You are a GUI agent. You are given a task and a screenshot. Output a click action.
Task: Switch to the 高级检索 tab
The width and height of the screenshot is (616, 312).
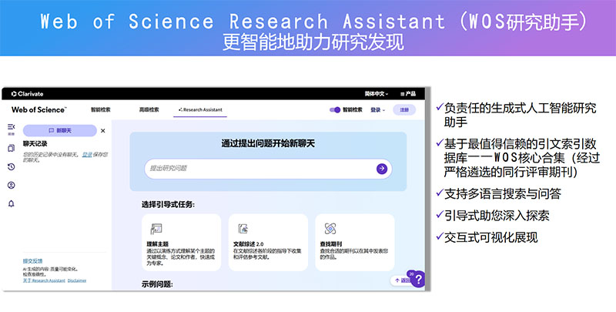click(x=149, y=109)
